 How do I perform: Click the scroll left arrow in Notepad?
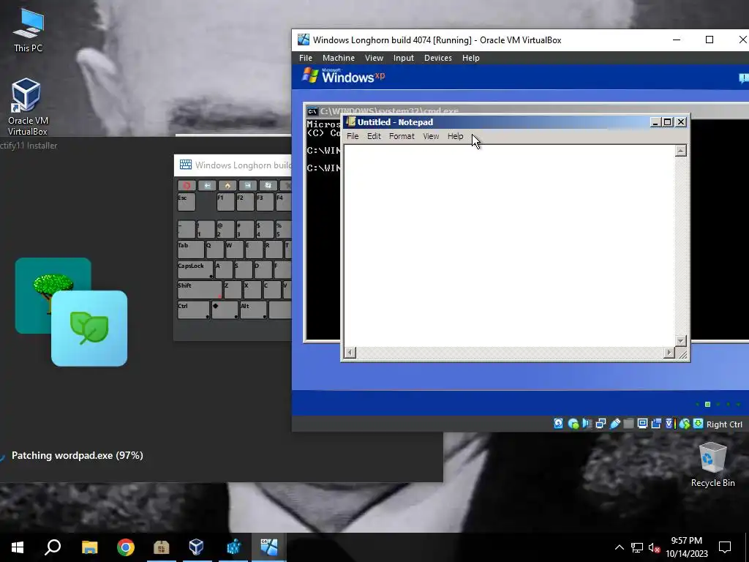pos(350,353)
